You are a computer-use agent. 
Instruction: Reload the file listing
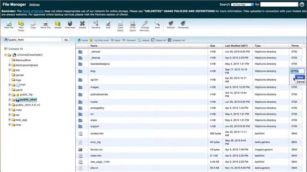(143, 40)
